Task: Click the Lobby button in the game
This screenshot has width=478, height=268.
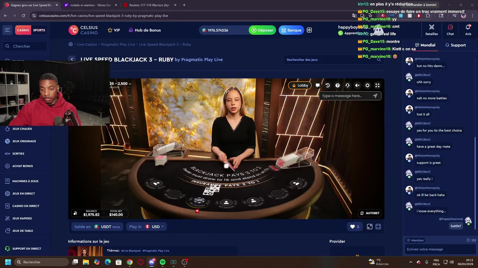Action: point(300,85)
